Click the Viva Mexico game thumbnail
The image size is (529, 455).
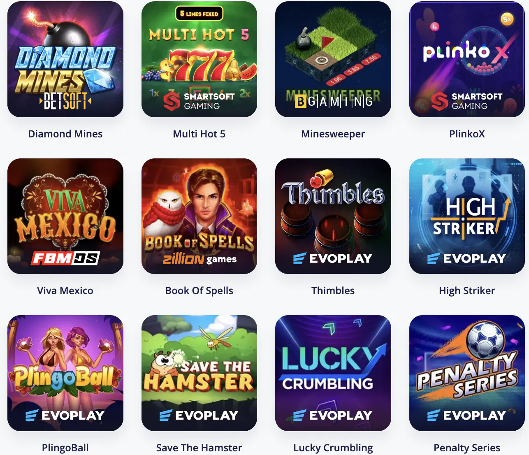pos(65,216)
